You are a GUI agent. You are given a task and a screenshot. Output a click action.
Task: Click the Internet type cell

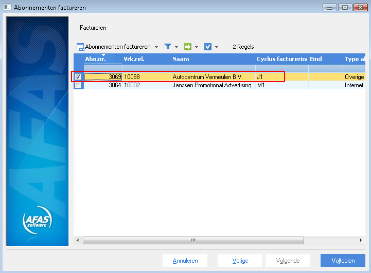point(354,85)
